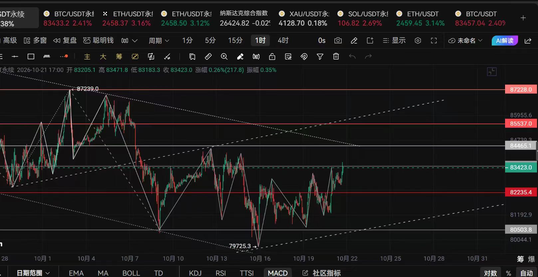Toggle percent scale mode
The image size is (538, 277).
508,273
